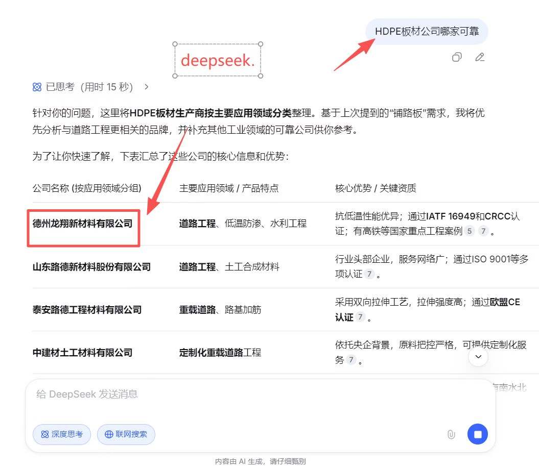Open citation 7 in the 山东路德 row
This screenshot has width=539, height=469.
pos(369,274)
